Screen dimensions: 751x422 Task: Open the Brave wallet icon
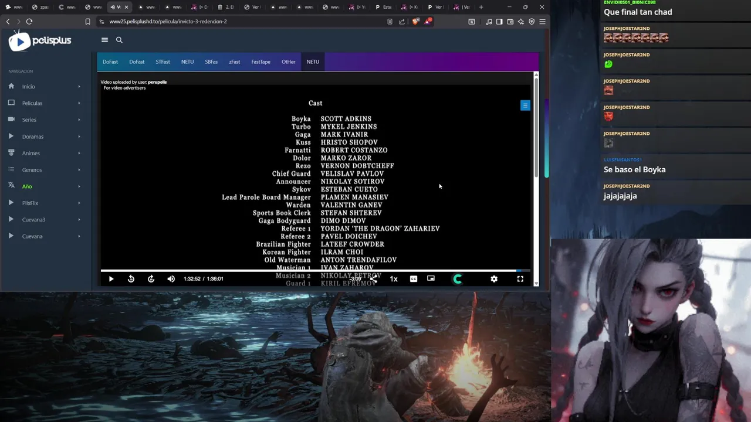click(x=510, y=22)
